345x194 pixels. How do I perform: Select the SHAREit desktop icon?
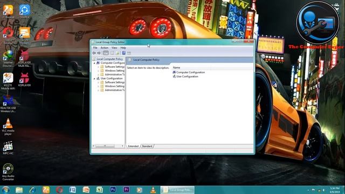(24, 11)
